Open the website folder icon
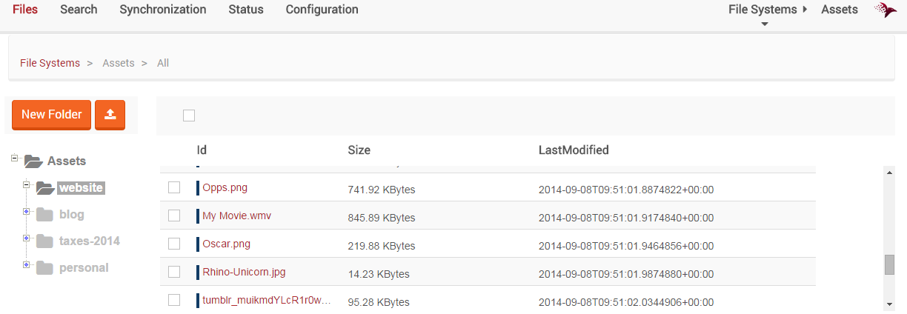Image resolution: width=907 pixels, height=314 pixels. [x=45, y=187]
